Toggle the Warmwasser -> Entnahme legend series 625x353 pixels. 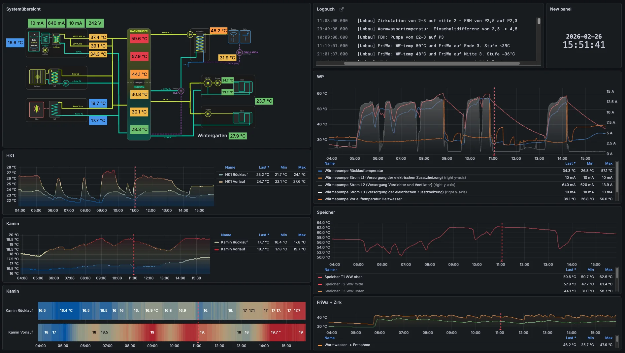pos(347,345)
